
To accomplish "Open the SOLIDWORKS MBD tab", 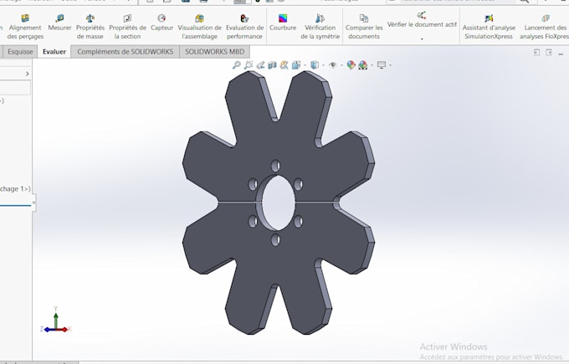I will (x=214, y=52).
